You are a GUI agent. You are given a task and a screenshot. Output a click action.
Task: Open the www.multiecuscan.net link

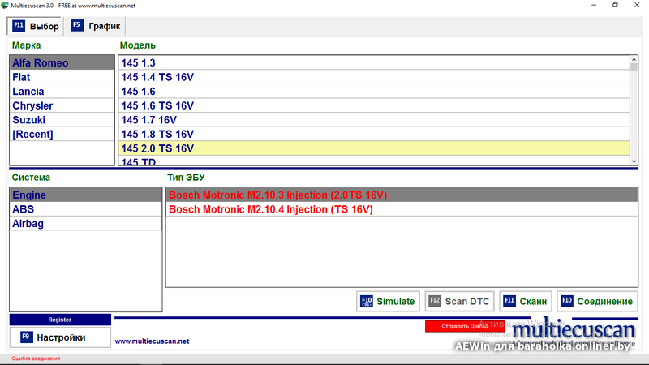(x=152, y=341)
